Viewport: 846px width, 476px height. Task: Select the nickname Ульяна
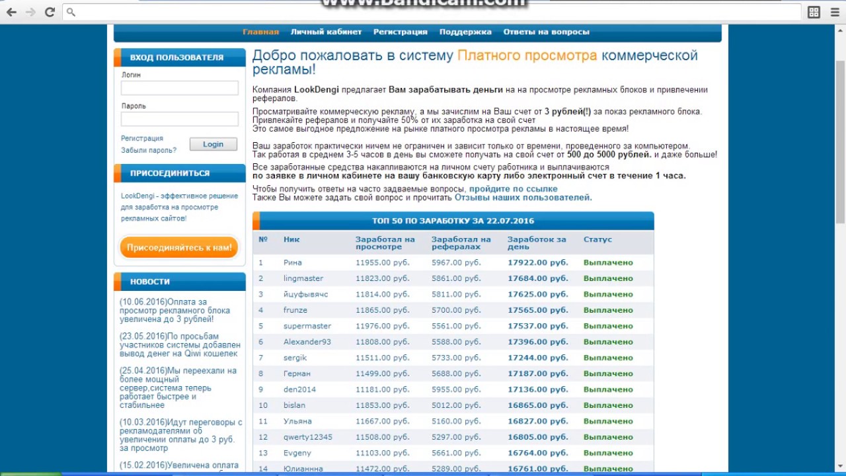[297, 421]
